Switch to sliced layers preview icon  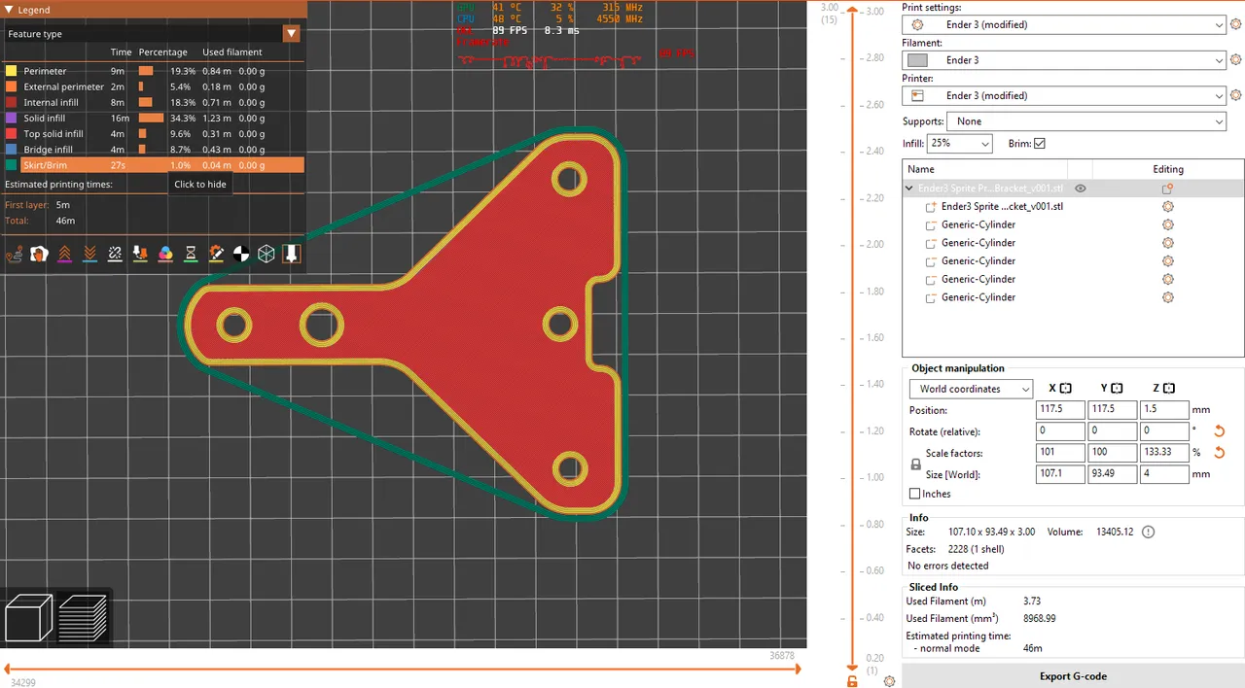[83, 618]
